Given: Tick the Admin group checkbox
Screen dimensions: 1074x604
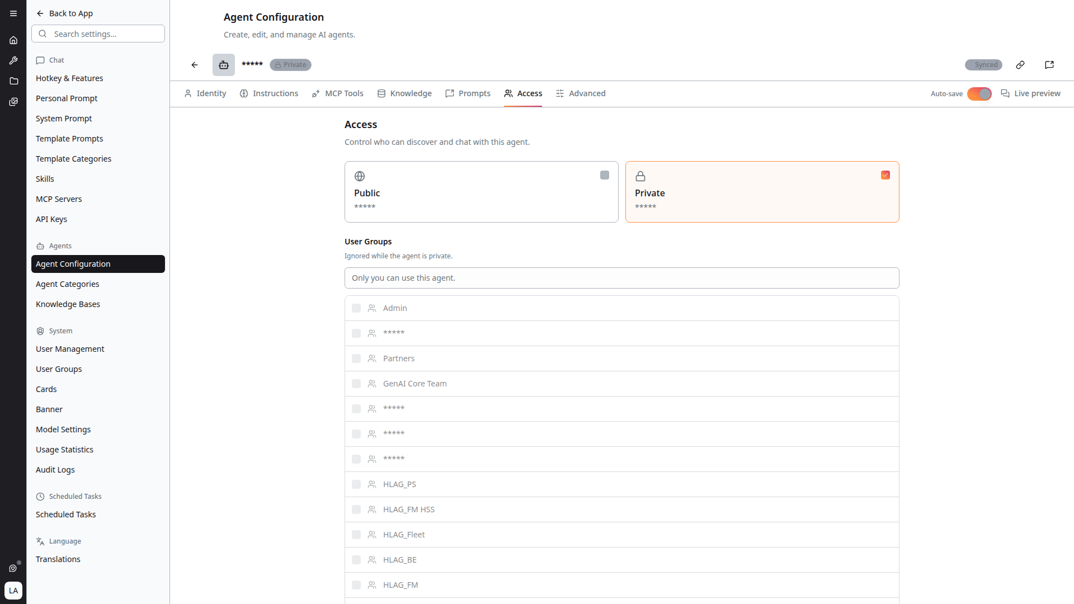Looking at the screenshot, I should click(356, 308).
